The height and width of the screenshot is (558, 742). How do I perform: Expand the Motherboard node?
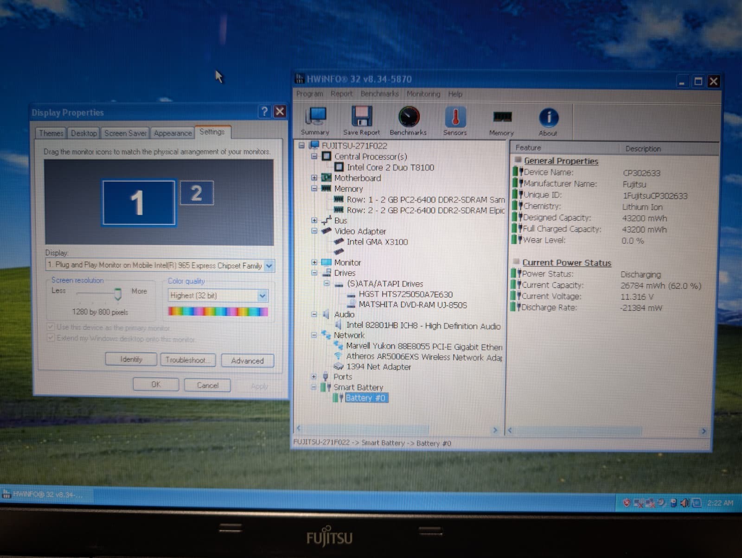coord(314,178)
